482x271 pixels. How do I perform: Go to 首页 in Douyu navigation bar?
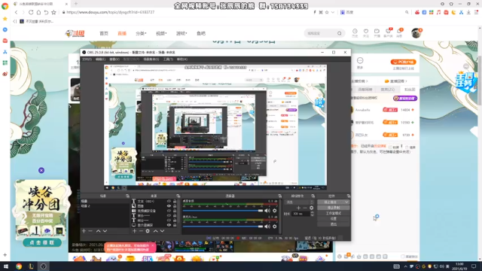pos(104,33)
